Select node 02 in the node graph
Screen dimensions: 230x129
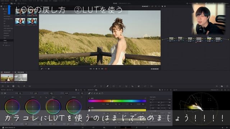(180, 39)
